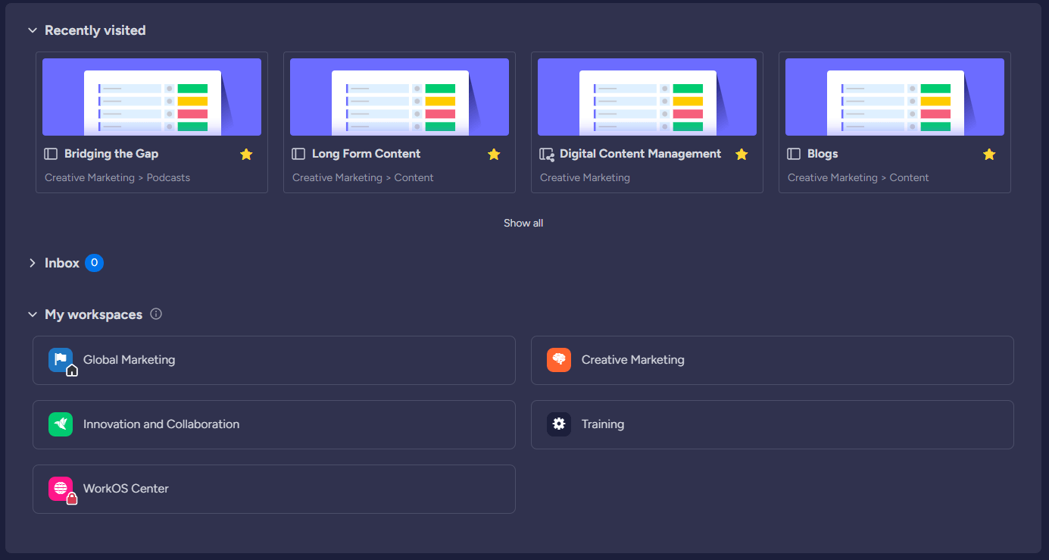The width and height of the screenshot is (1049, 560).
Task: Click the Innovation and Collaboration bird icon
Action: coord(61,424)
